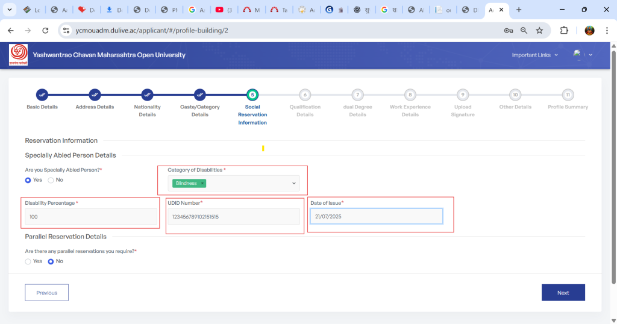Image resolution: width=617 pixels, height=324 pixels.
Task: Select Yes for Specially Abled Person
Action: coord(28,180)
